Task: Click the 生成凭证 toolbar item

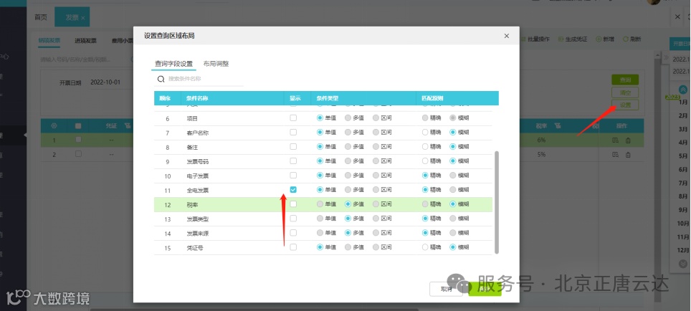Action: (573, 39)
